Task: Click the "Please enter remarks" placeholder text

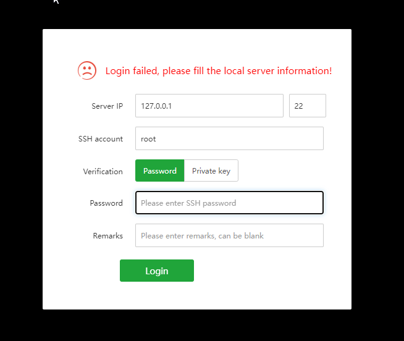Action: (x=202, y=236)
